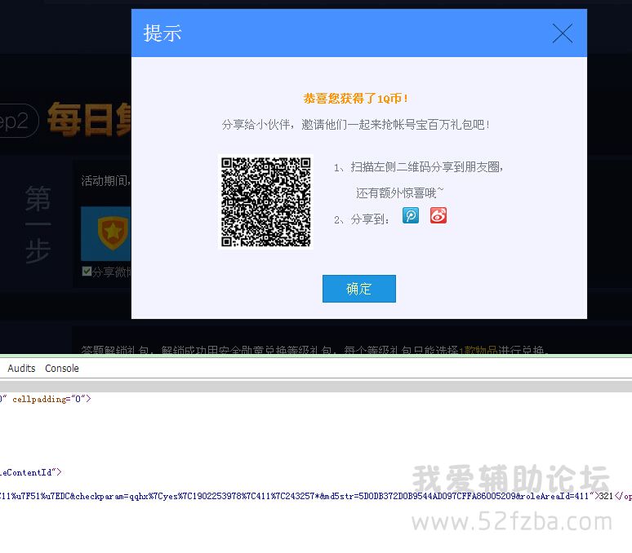The height and width of the screenshot is (553, 632).
Task: Switch to the Console tab
Action: point(62,369)
